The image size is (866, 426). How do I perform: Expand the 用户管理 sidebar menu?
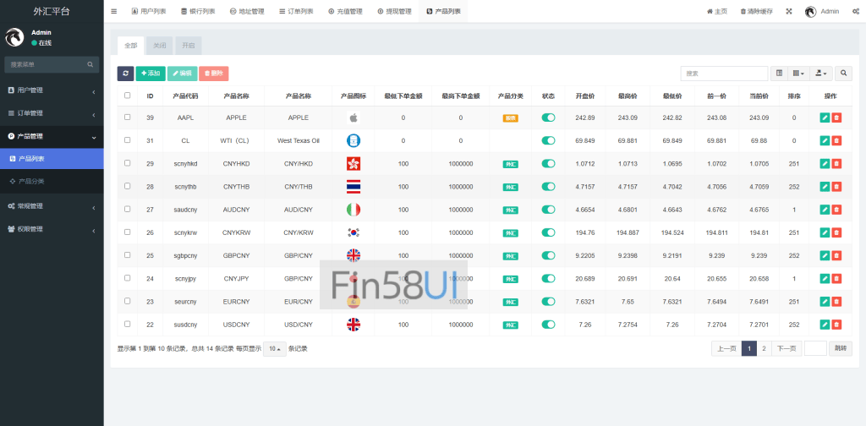(x=52, y=90)
